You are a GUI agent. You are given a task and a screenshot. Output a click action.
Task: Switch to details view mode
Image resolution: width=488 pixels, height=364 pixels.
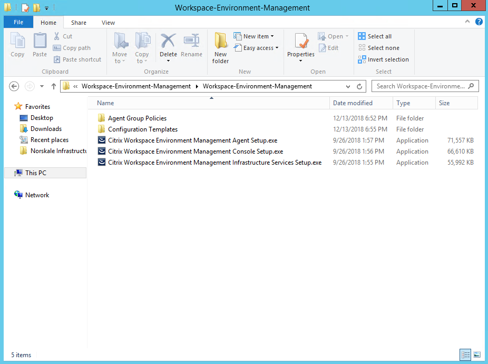click(465, 355)
